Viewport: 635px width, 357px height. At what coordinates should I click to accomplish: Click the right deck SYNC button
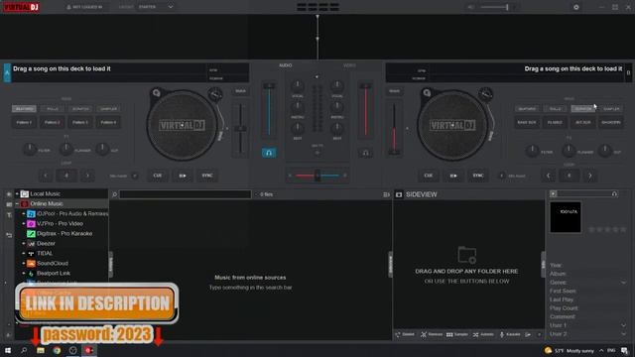pyautogui.click(x=478, y=176)
